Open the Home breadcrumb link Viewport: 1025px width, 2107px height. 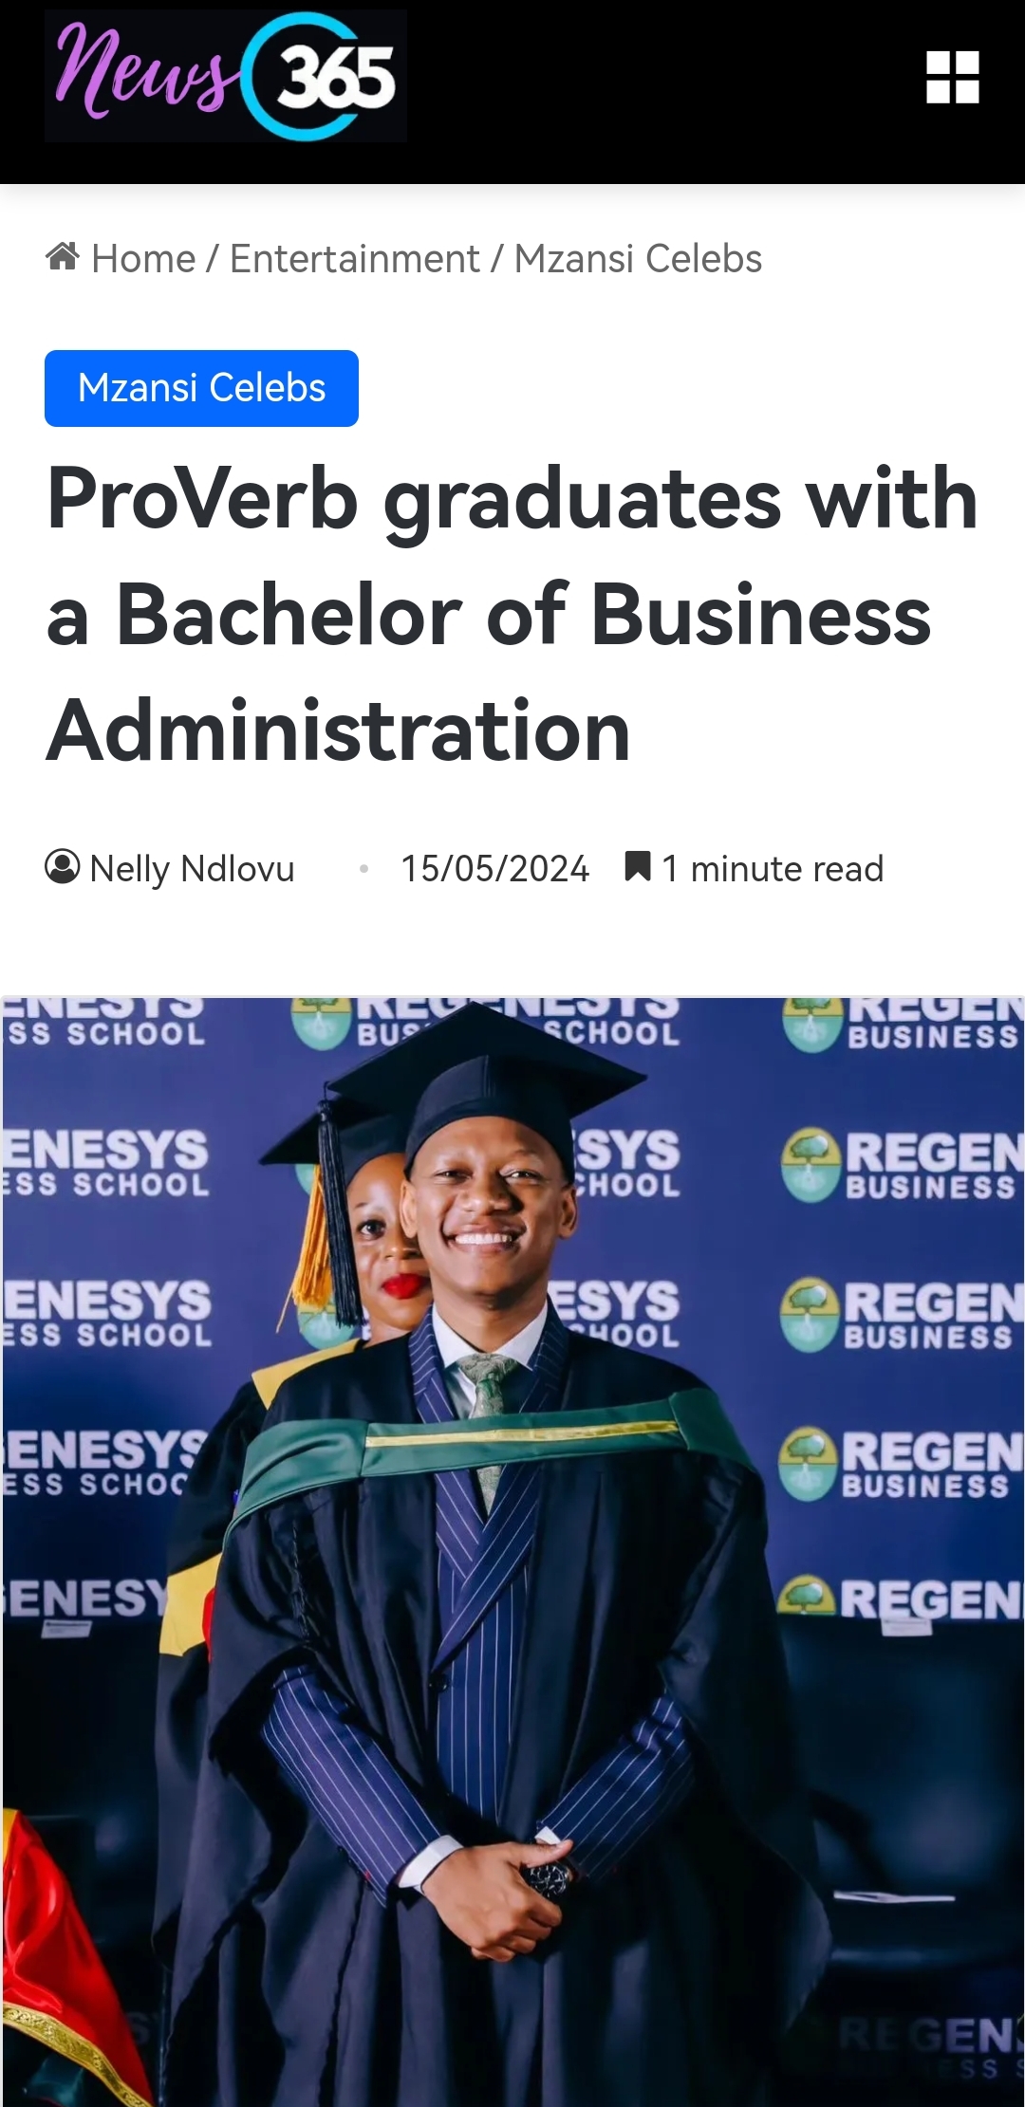(x=143, y=258)
